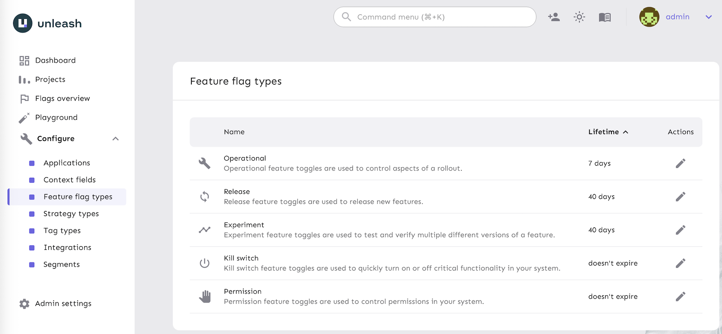Click the pencil icon for Kill switch
722x334 pixels.
[680, 263]
